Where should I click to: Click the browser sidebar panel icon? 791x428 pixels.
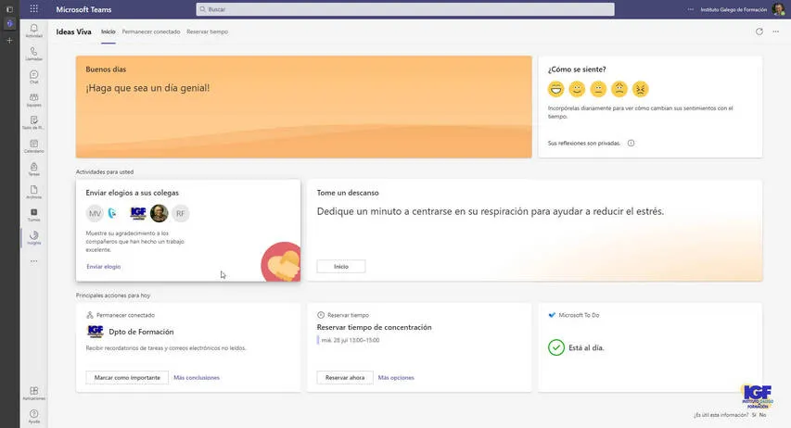[9, 9]
